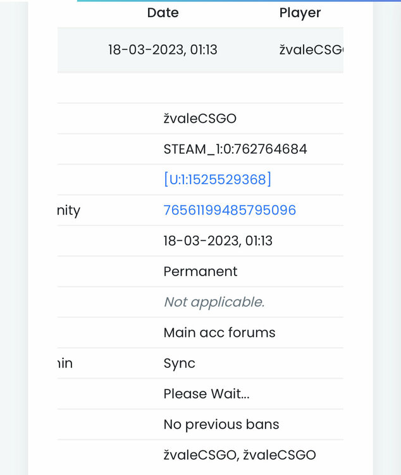Open the [U:1:1525529368] Steam3 ID link
401x475 pixels.
217,180
